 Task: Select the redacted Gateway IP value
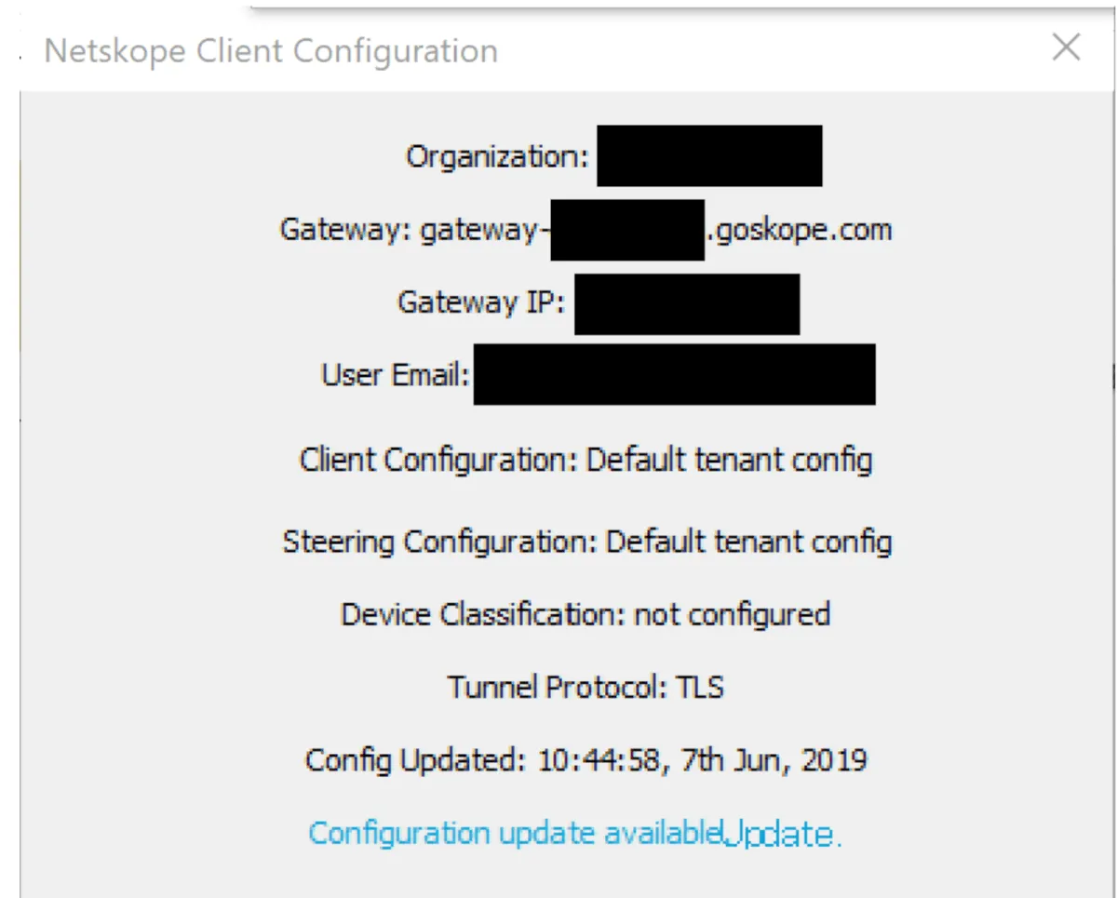click(687, 303)
